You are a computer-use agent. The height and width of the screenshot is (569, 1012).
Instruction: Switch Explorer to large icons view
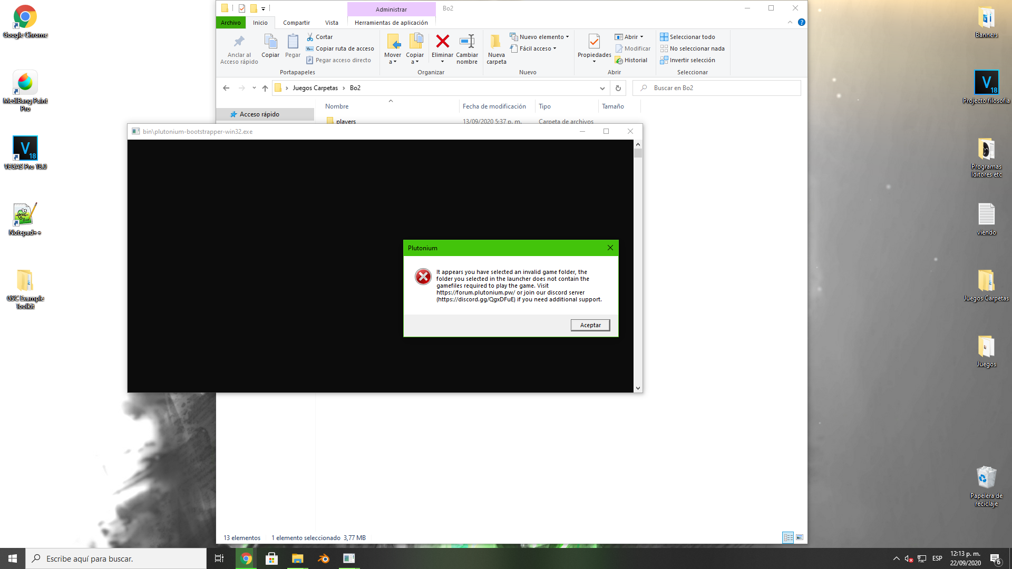coord(800,537)
